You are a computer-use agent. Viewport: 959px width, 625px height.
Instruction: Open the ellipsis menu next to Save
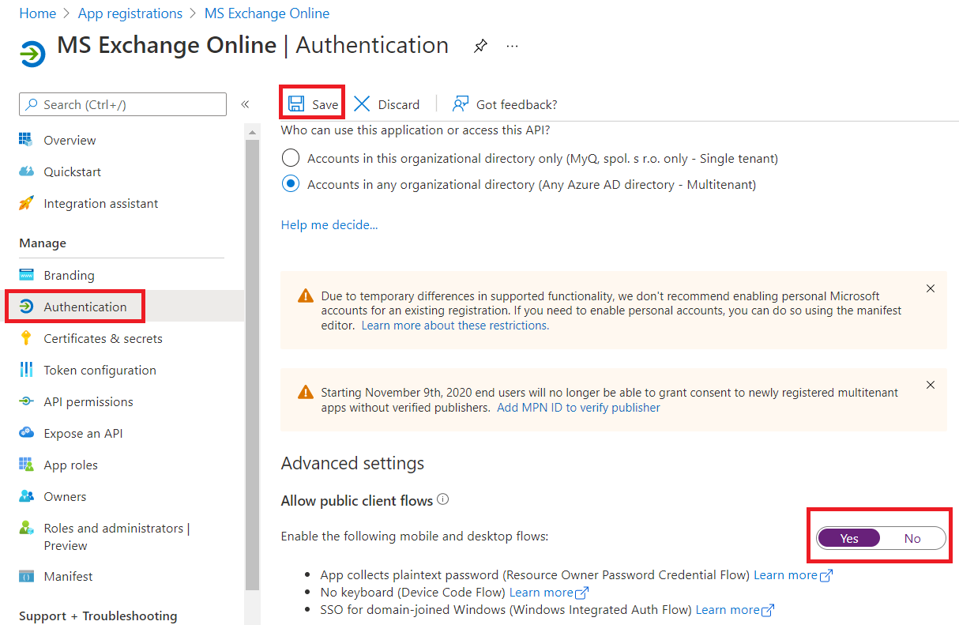pos(512,45)
